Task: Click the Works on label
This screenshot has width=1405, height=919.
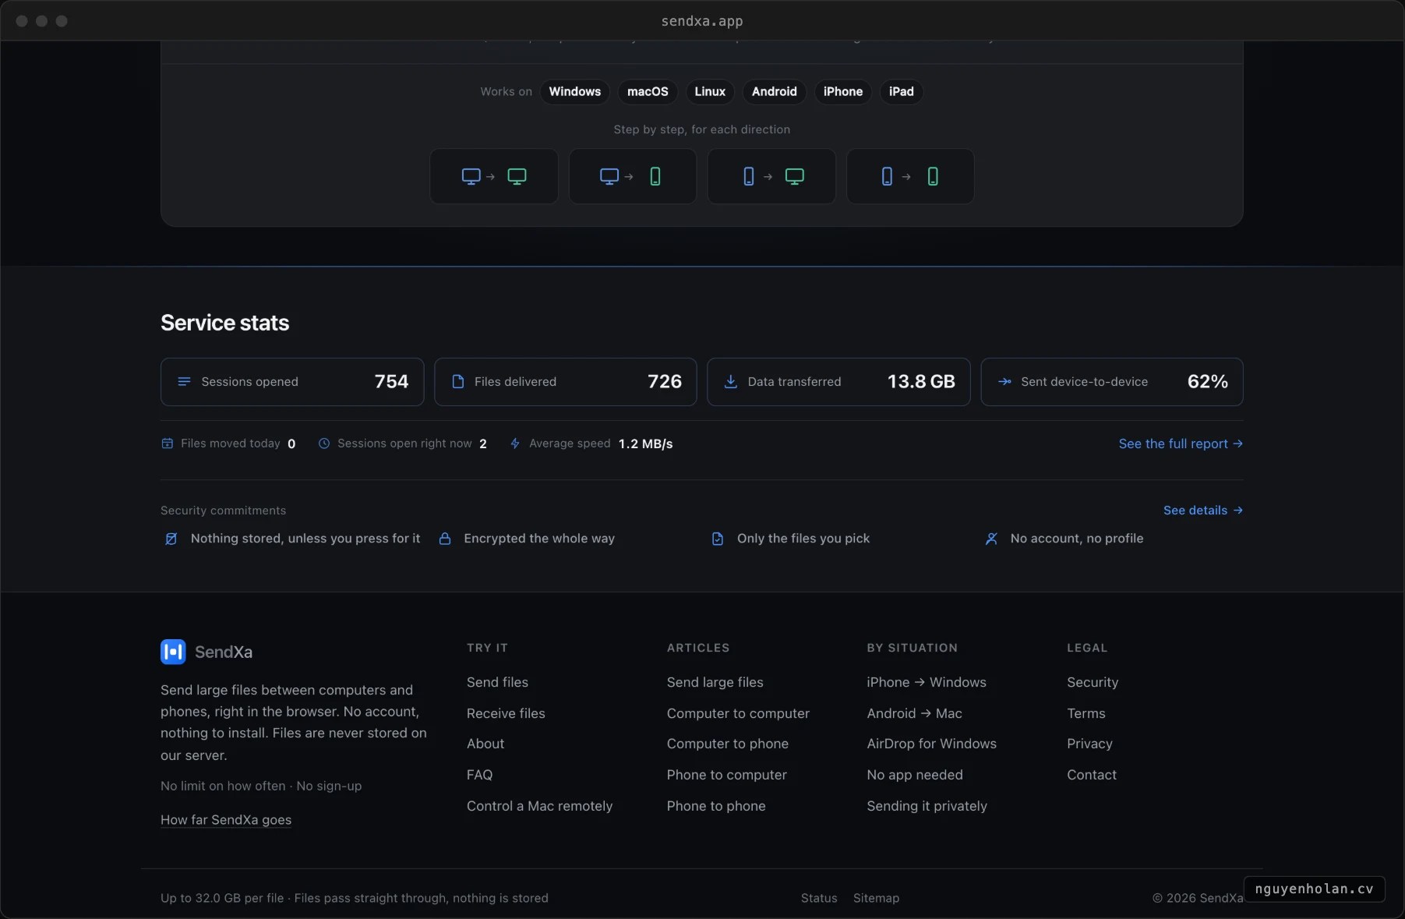Action: point(506,91)
